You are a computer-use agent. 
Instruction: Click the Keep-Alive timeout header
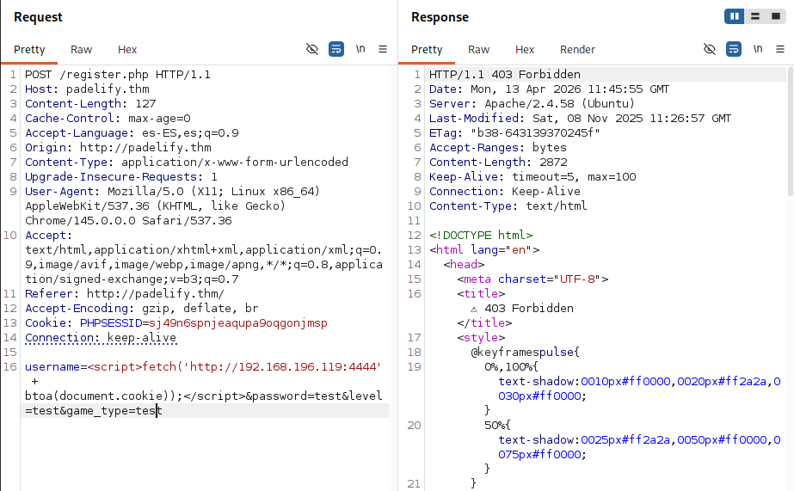[532, 177]
